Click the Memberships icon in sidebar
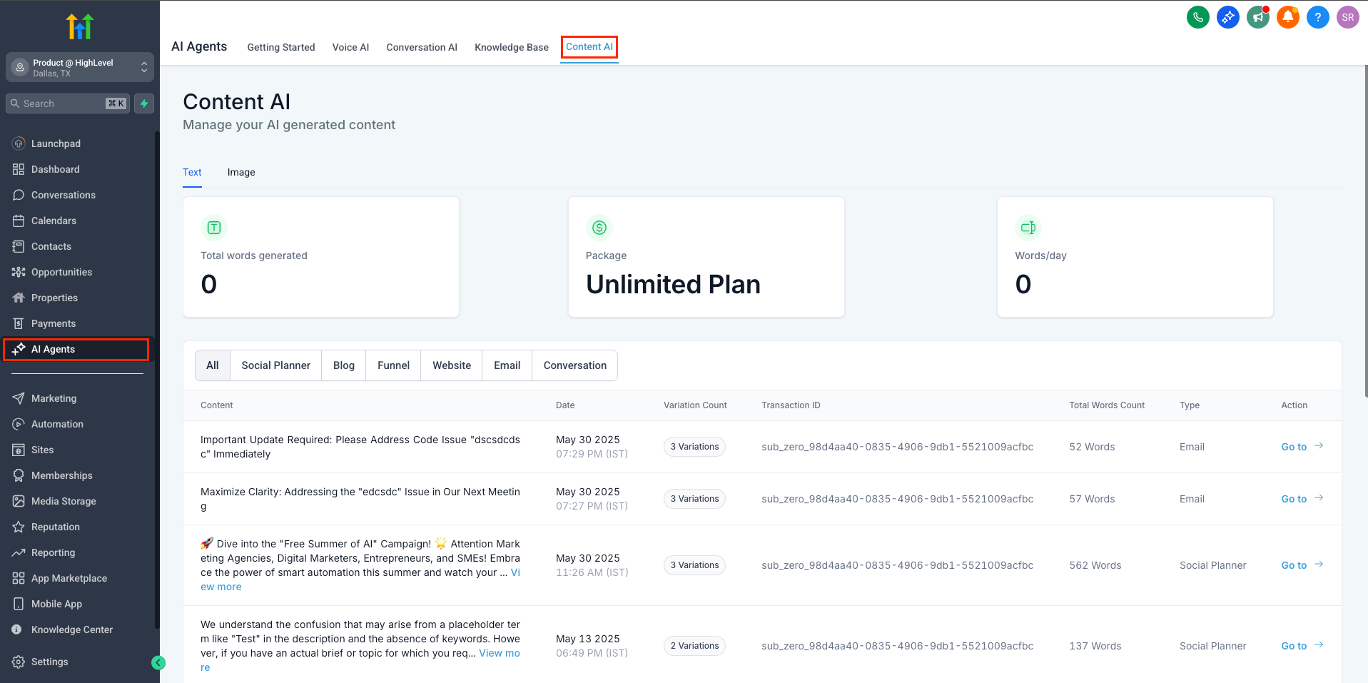 point(19,475)
